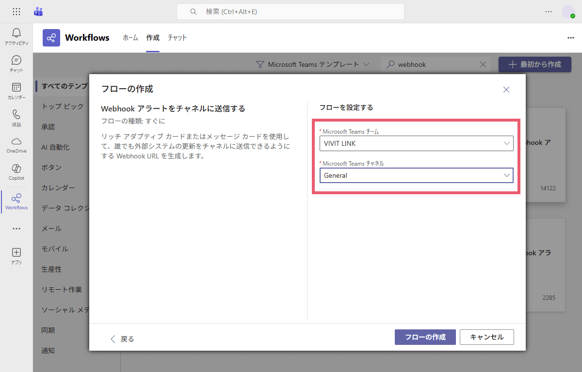Open OneDrive from the sidebar
The image size is (582, 372).
click(x=16, y=144)
